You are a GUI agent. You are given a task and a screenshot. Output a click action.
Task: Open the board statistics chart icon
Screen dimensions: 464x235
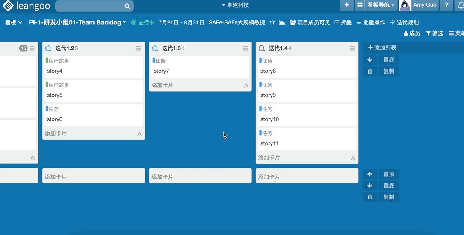282,22
